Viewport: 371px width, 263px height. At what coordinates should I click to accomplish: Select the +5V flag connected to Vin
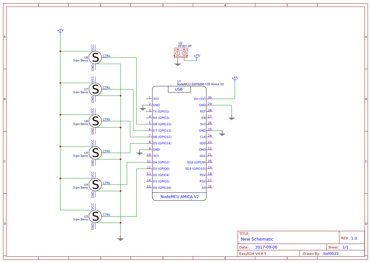235,78
